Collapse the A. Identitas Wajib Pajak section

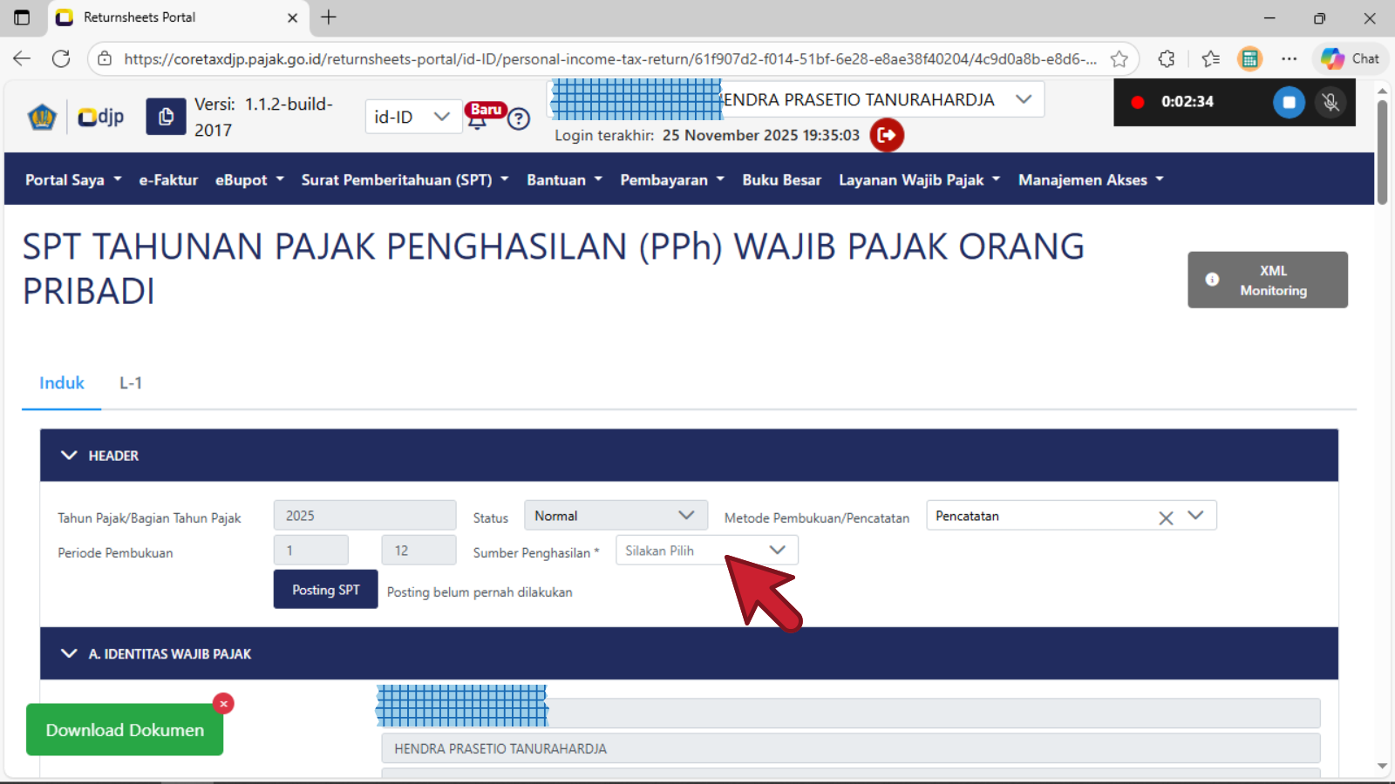[x=70, y=654]
